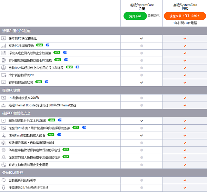Click the grid icon for 深度清理註冊表

click(x=3, y=53)
